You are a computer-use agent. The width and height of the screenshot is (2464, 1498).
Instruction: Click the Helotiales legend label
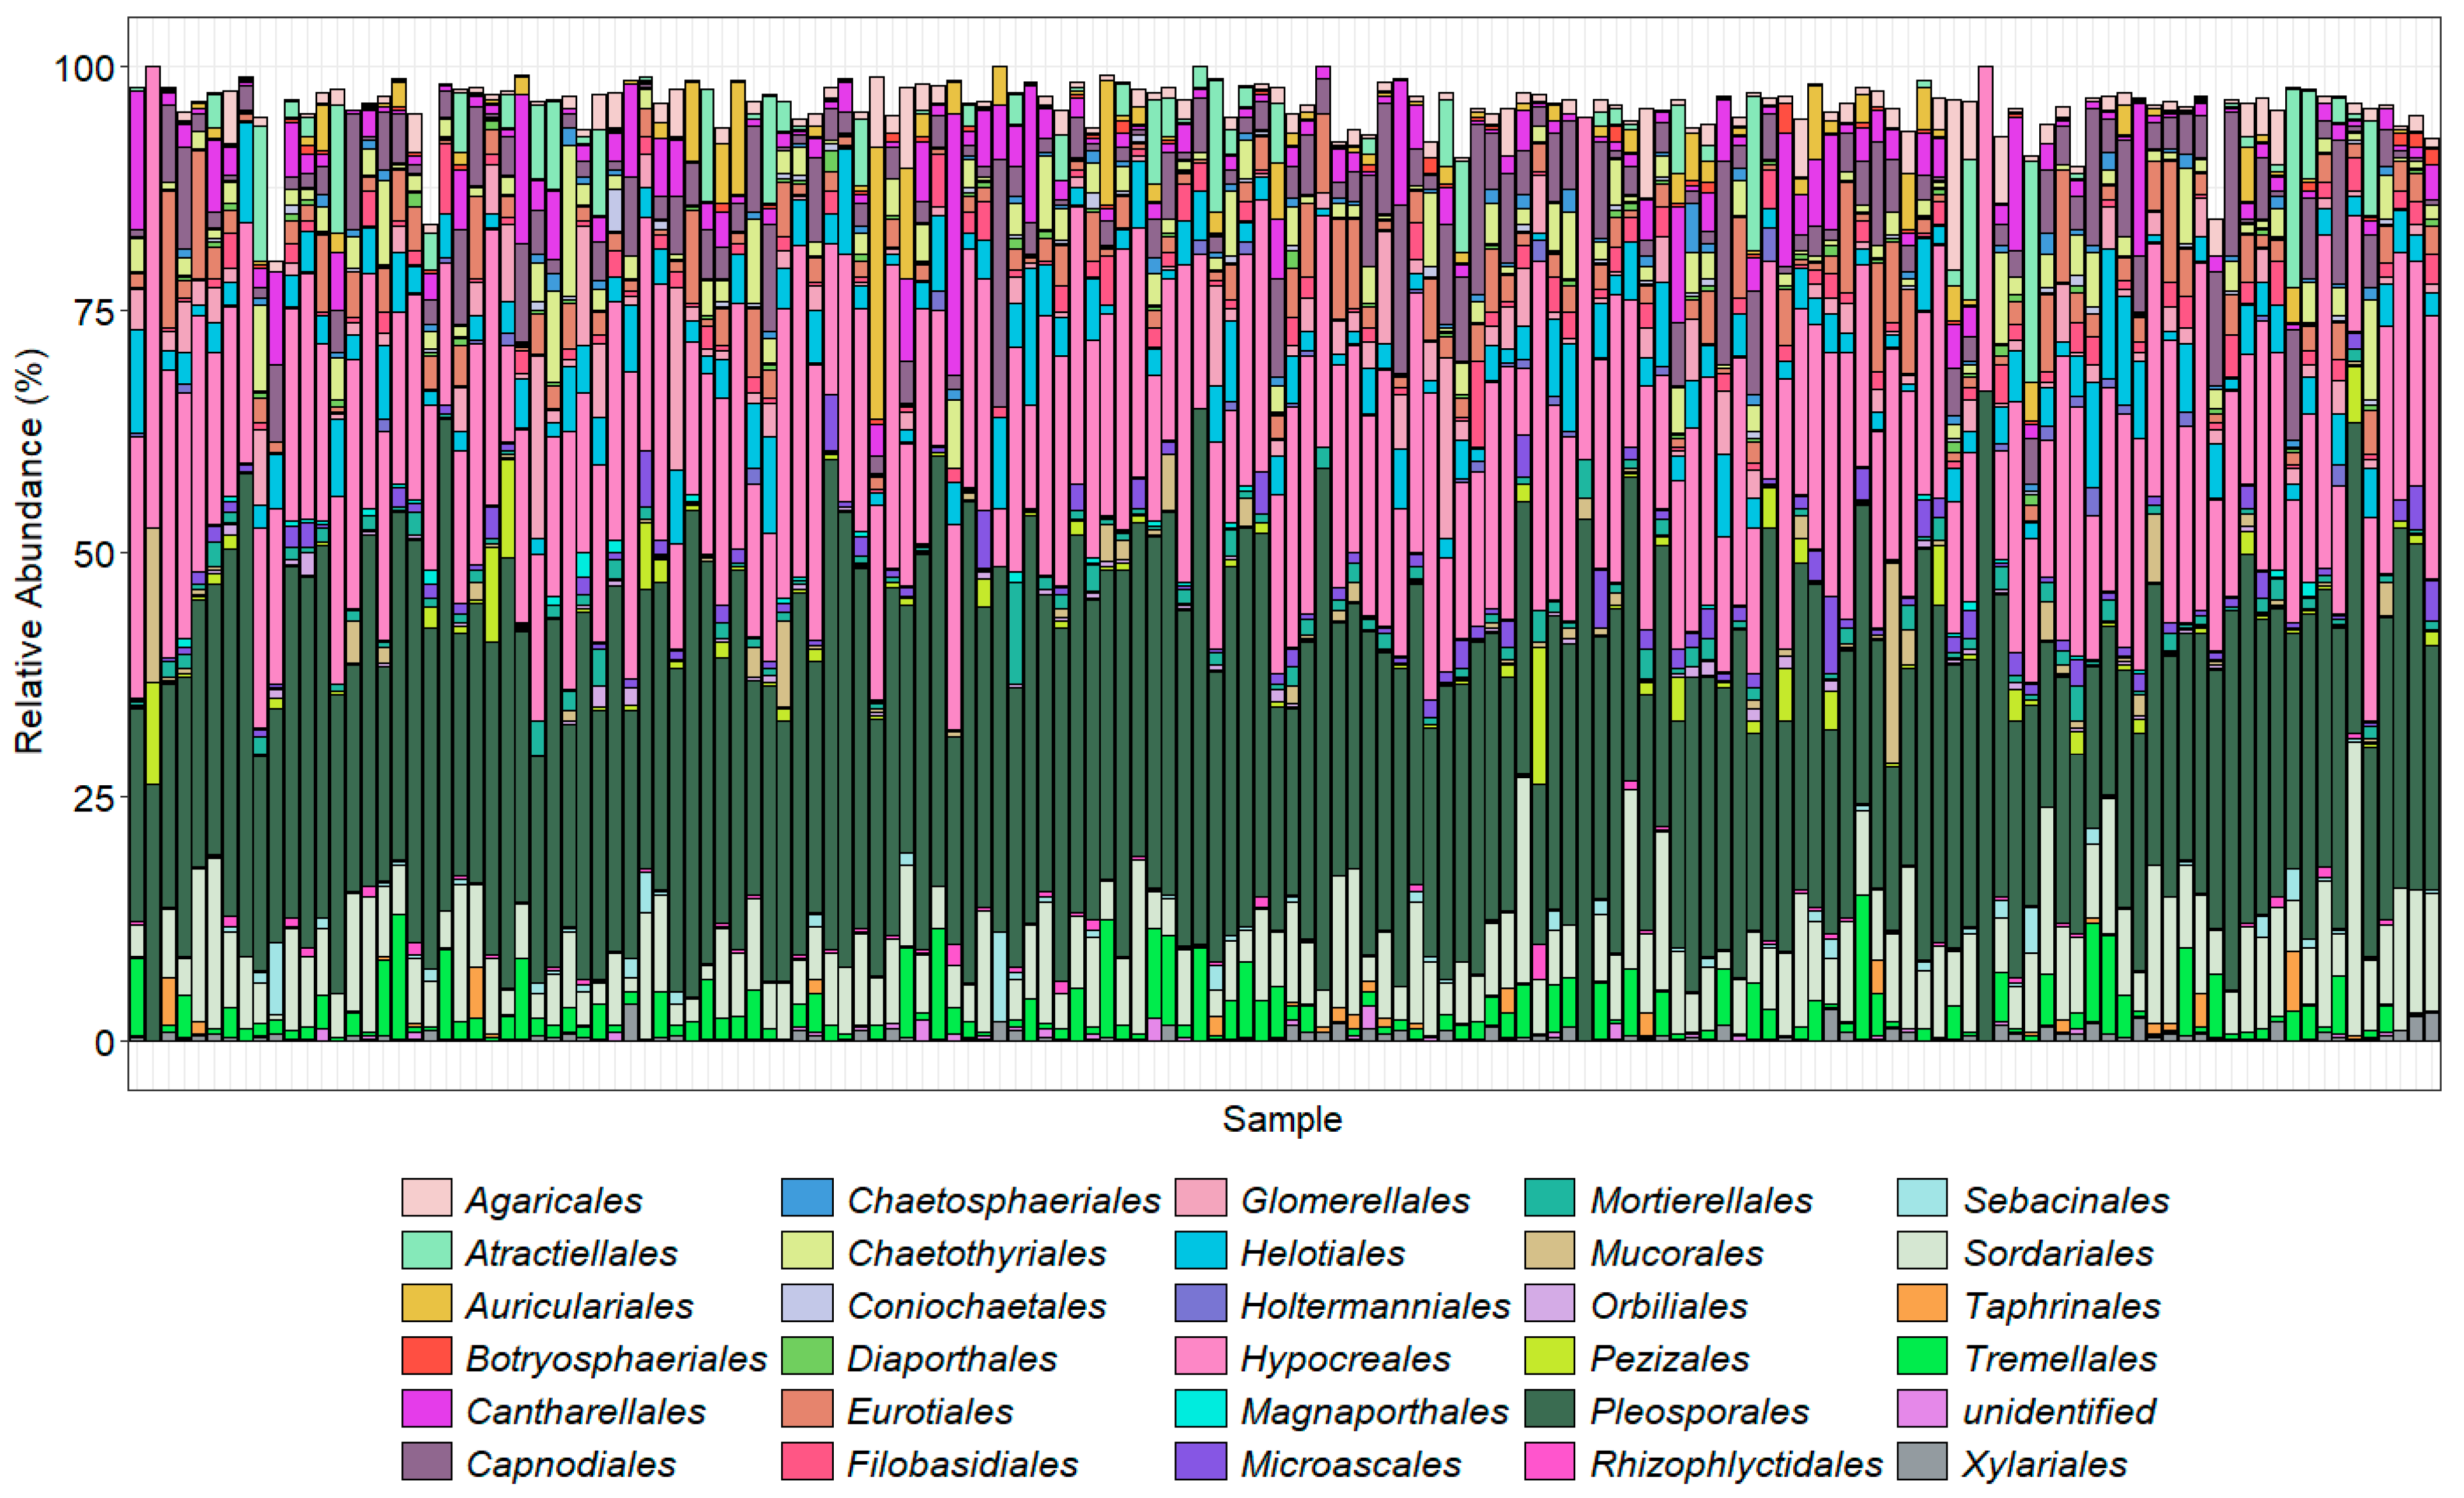(1323, 1252)
